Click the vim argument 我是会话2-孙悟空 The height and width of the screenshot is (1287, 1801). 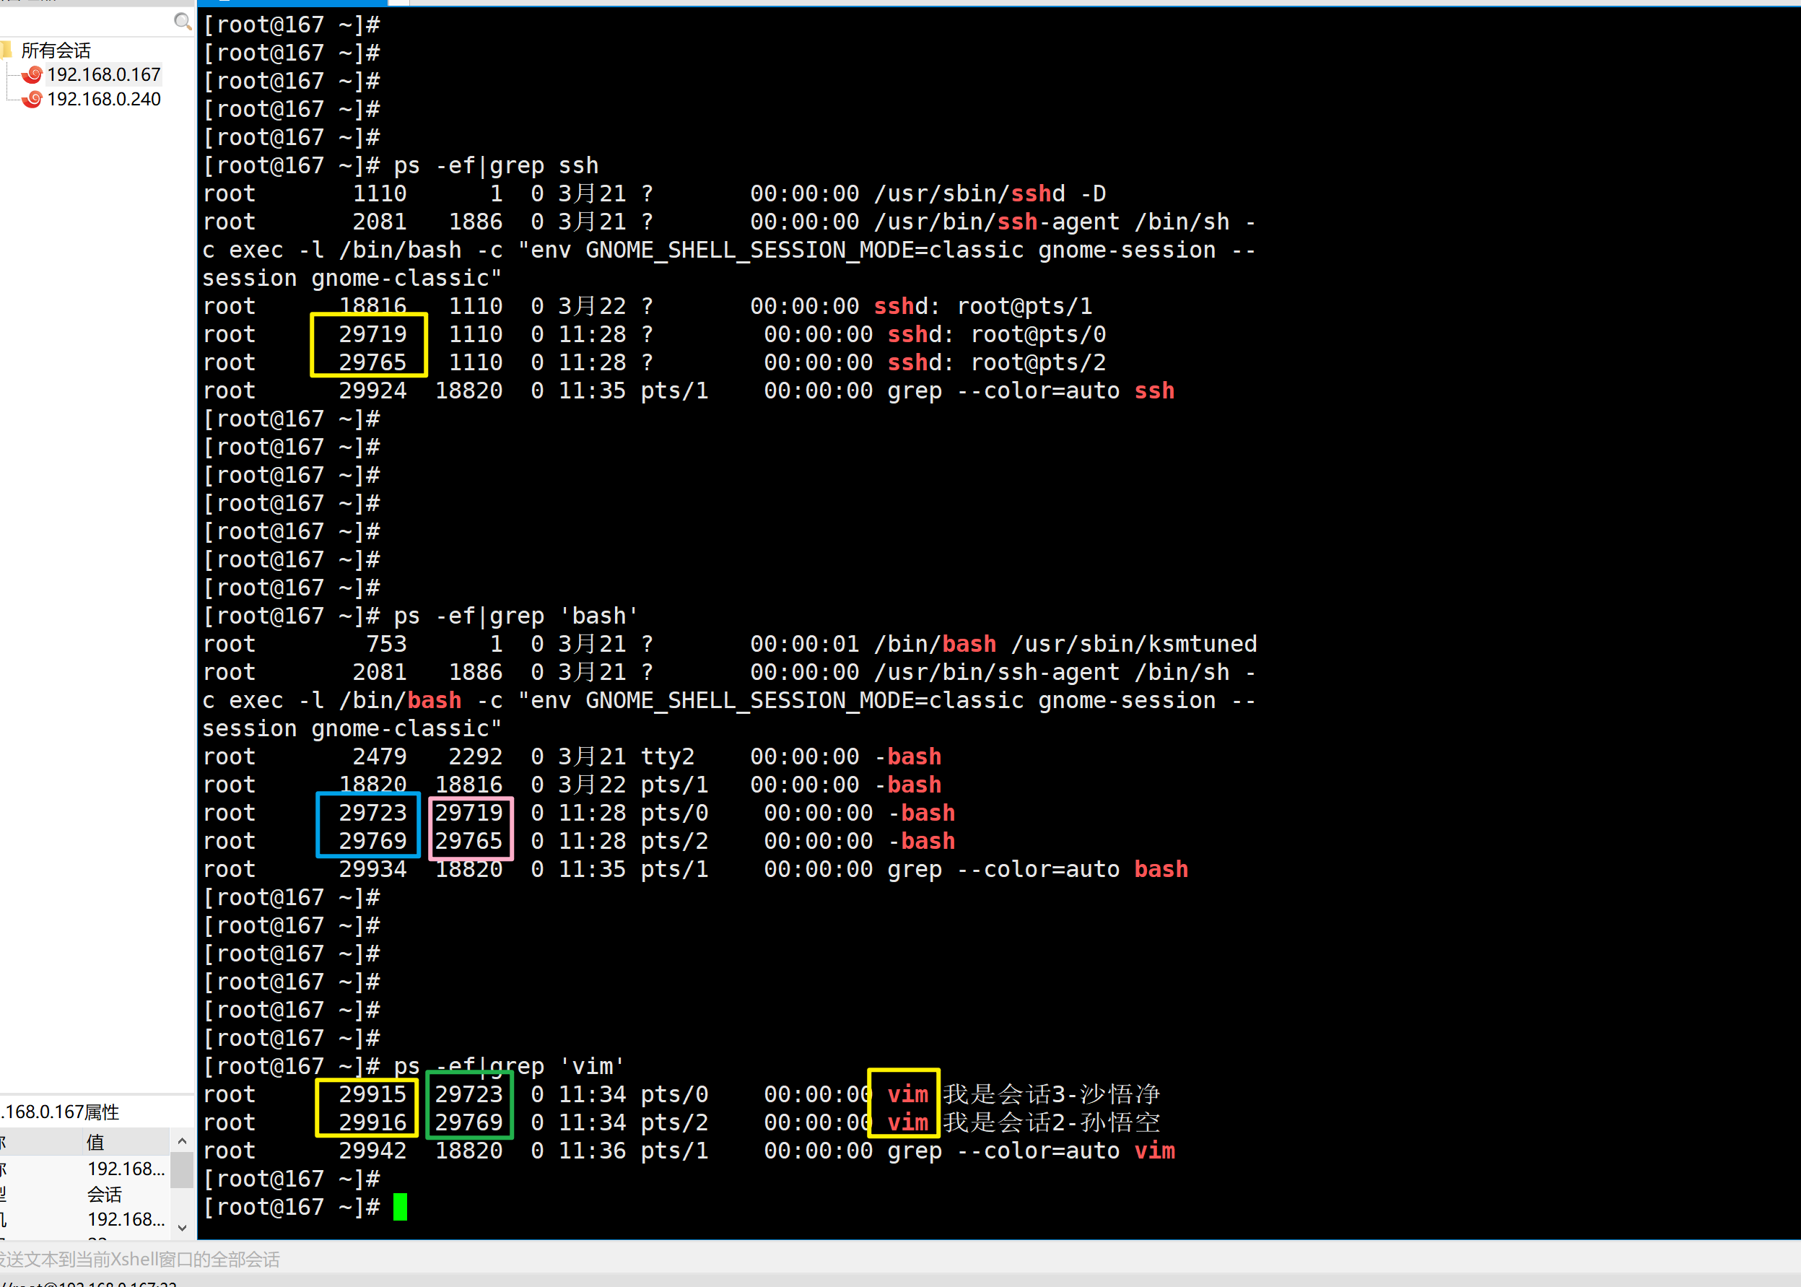[1052, 1122]
